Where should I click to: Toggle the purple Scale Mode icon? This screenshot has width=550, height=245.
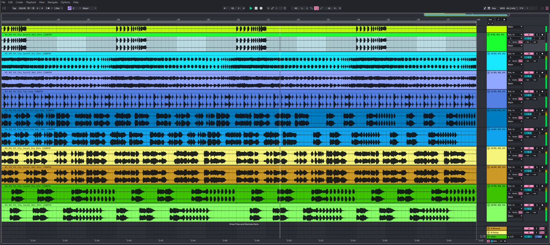point(69,8)
